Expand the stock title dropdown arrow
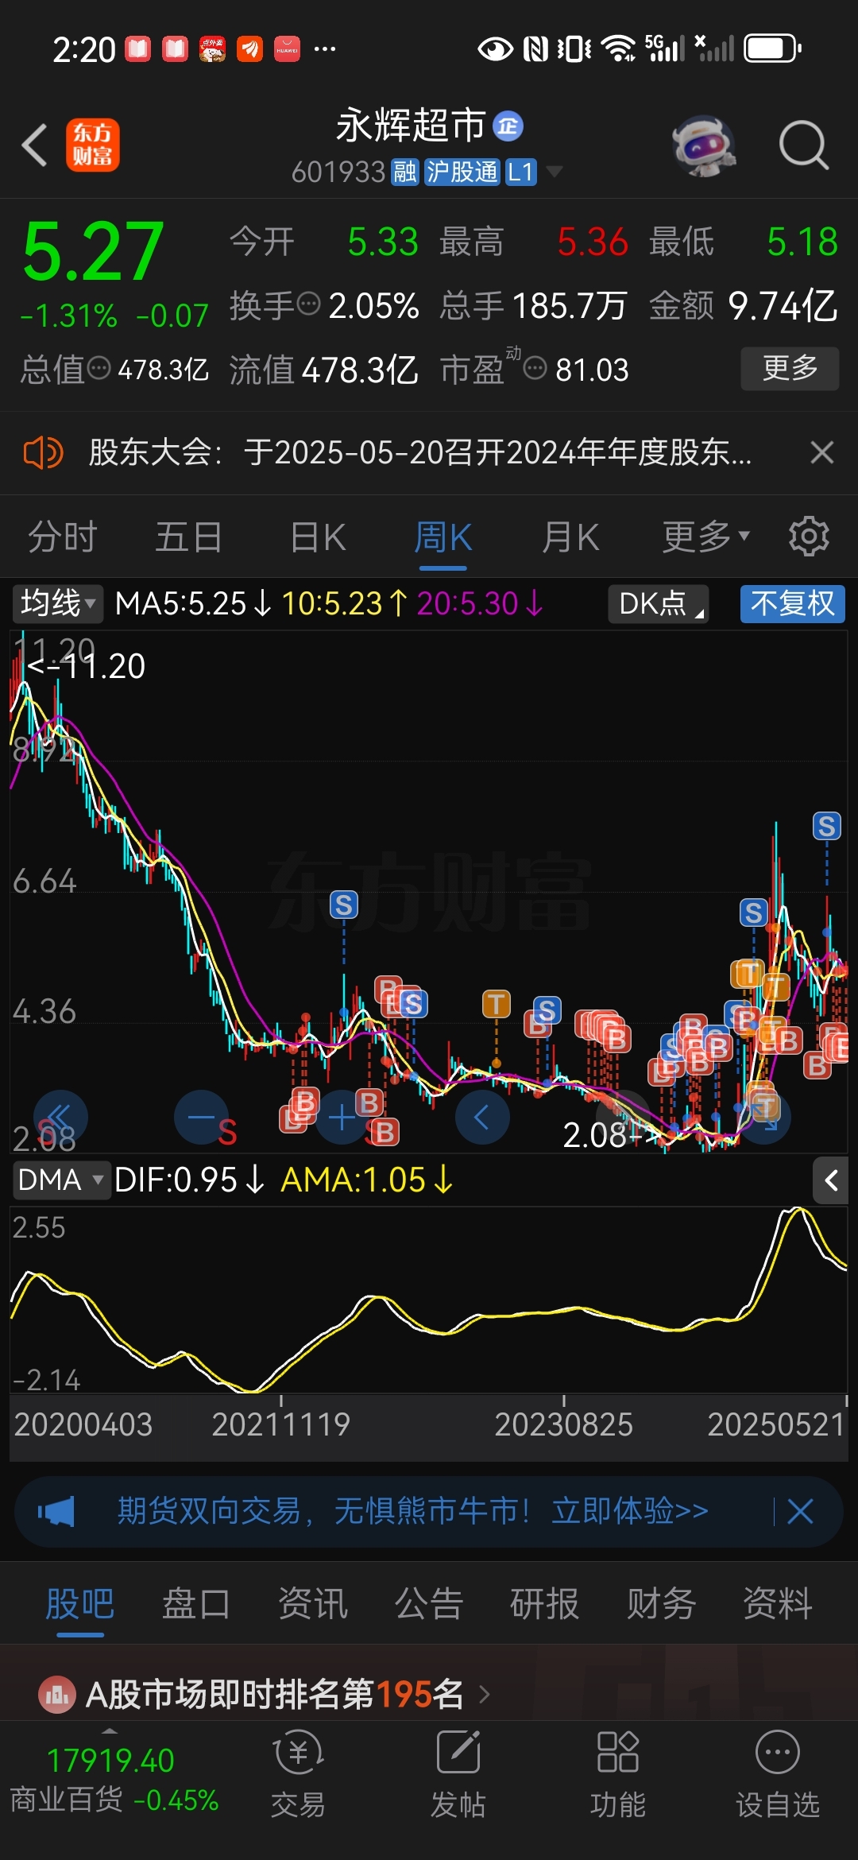Viewport: 858px width, 1860px height. [554, 172]
